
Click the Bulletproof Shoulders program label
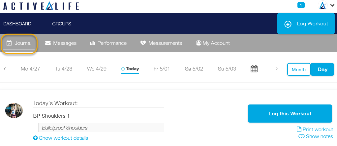65,128
